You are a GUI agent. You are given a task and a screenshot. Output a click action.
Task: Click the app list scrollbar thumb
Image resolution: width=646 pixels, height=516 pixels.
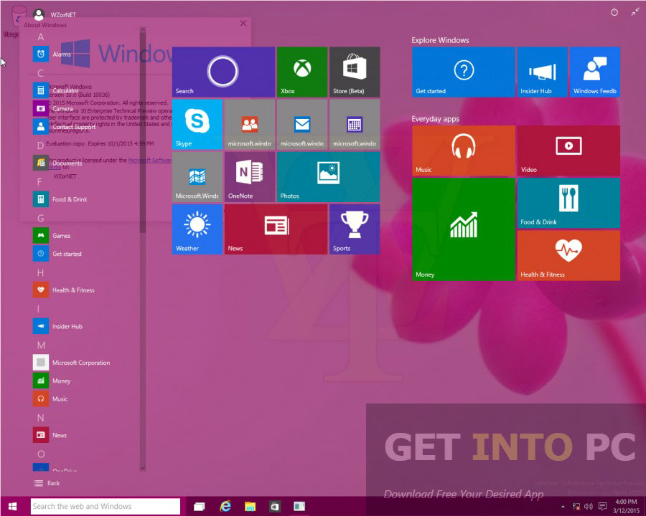[x=143, y=132]
